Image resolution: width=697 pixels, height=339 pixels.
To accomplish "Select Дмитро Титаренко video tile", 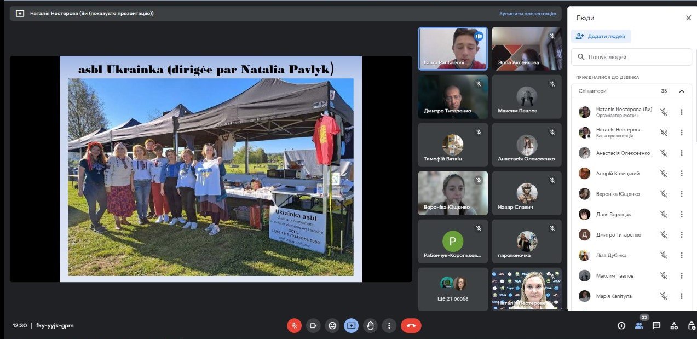I will (453, 97).
